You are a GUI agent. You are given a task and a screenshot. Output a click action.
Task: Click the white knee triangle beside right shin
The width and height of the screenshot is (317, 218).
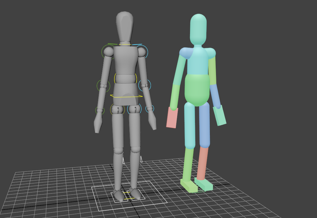tap(141, 159)
